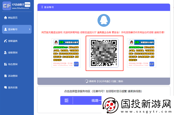
Task: Click the 点击选择登录服务地区 instruction text
Action: (103, 91)
